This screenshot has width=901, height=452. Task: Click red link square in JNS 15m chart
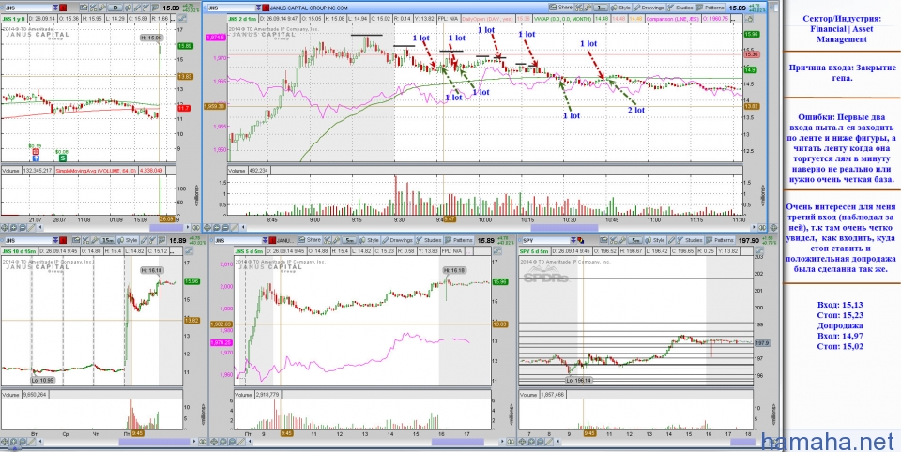[63, 240]
